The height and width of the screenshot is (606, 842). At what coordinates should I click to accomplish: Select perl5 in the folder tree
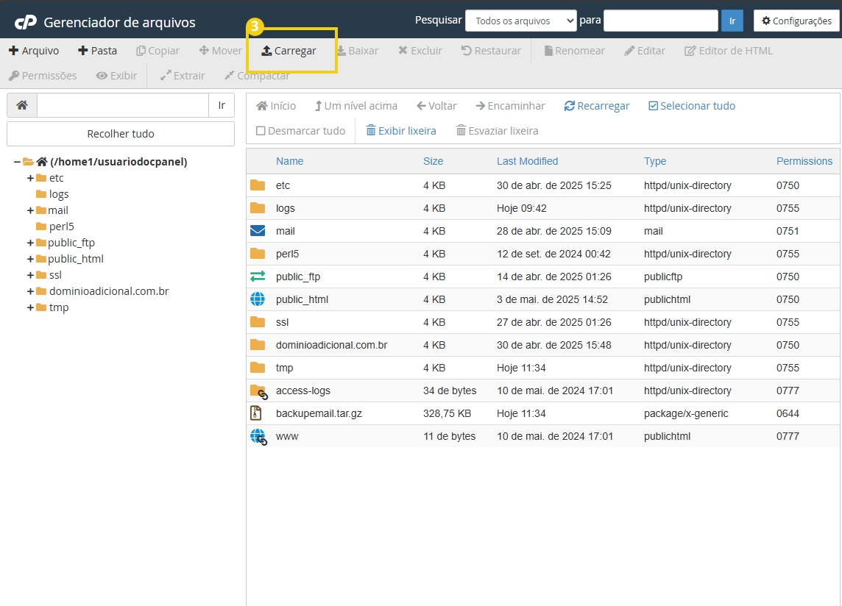tap(61, 227)
